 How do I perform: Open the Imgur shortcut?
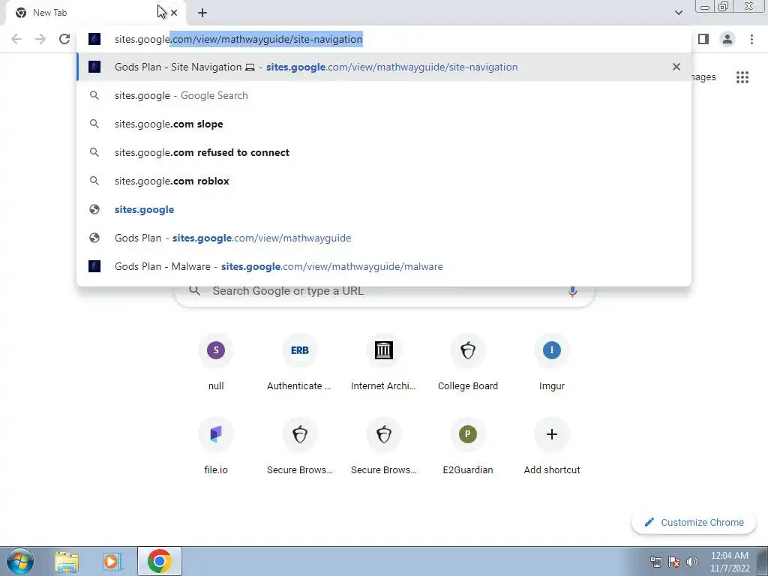(x=551, y=362)
